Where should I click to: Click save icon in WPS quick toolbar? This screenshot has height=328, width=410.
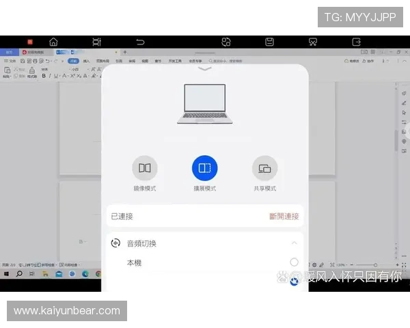[23, 61]
